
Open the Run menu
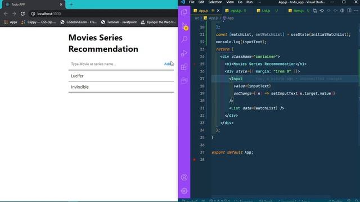point(249,2)
